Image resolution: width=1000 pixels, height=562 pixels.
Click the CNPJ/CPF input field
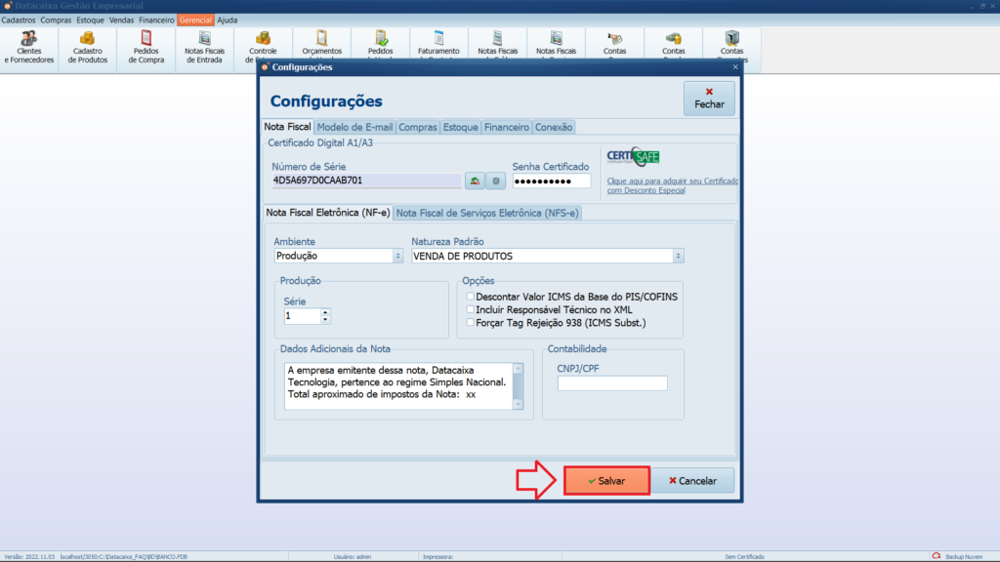612,383
